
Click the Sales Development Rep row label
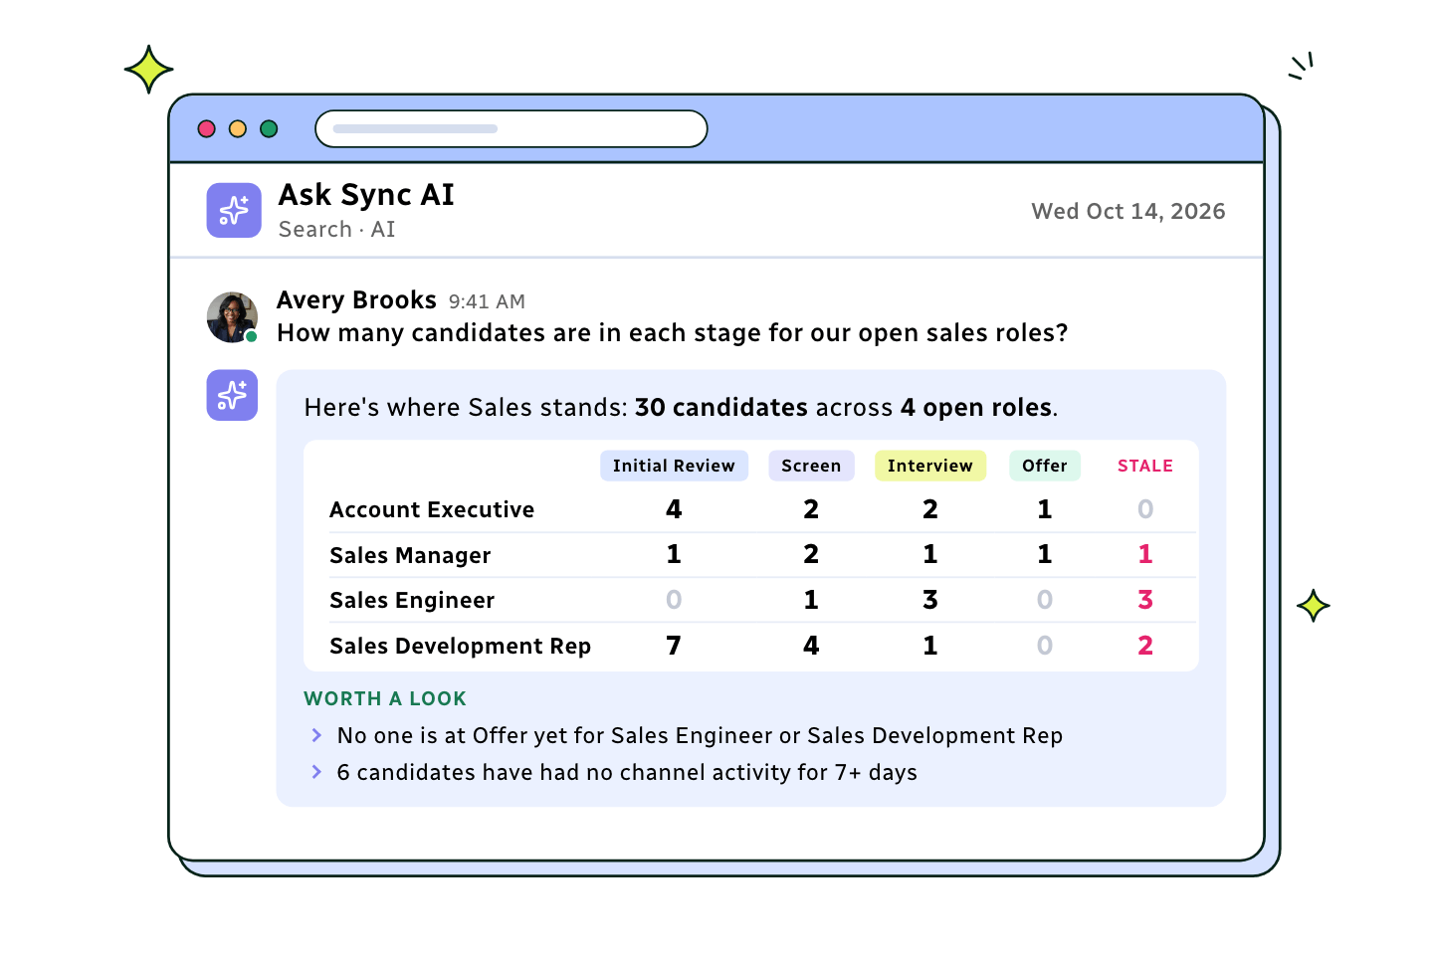pyautogui.click(x=461, y=646)
